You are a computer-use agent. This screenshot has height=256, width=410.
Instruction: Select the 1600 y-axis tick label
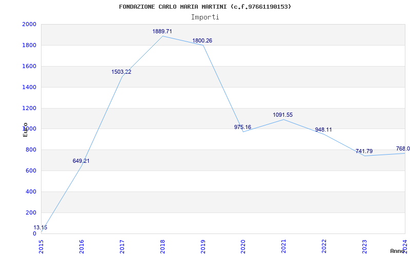pos(29,67)
